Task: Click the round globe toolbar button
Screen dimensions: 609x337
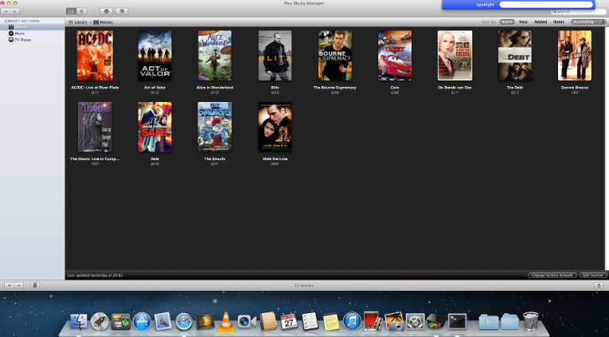Action: [107, 12]
